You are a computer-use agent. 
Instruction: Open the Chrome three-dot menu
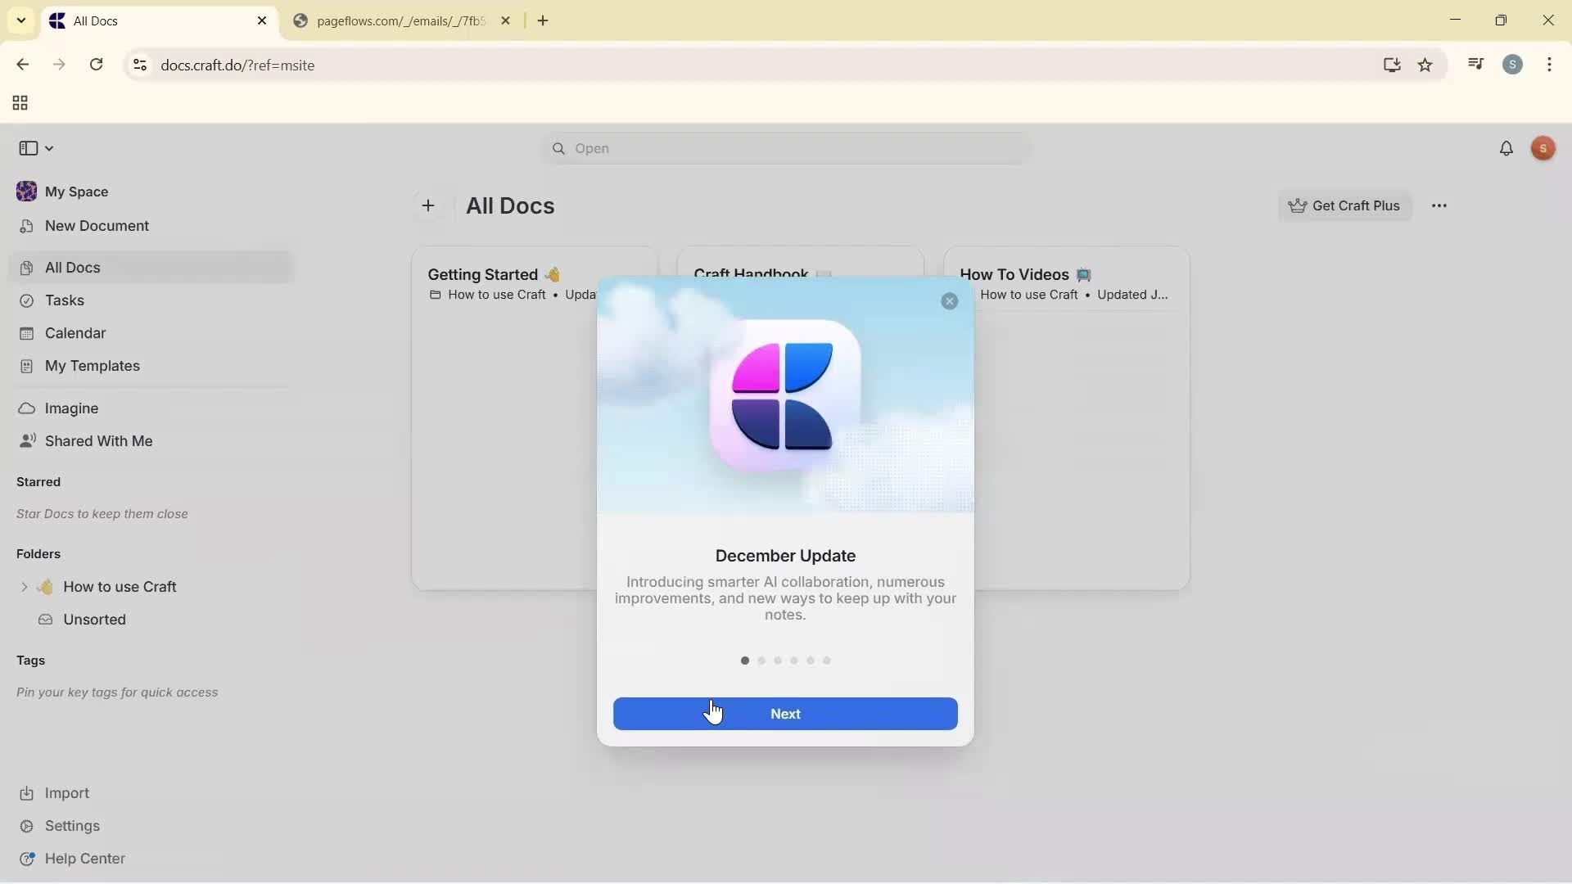pos(1550,65)
